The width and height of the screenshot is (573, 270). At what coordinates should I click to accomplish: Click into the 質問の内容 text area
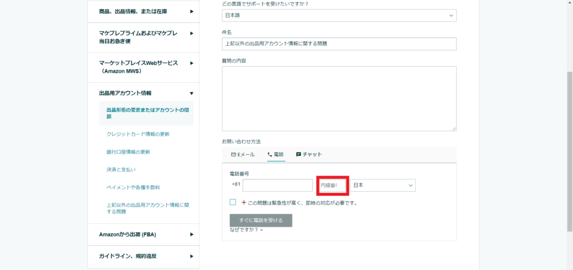(x=339, y=98)
